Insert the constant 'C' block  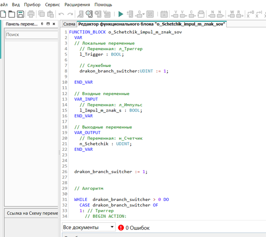pos(193,14)
